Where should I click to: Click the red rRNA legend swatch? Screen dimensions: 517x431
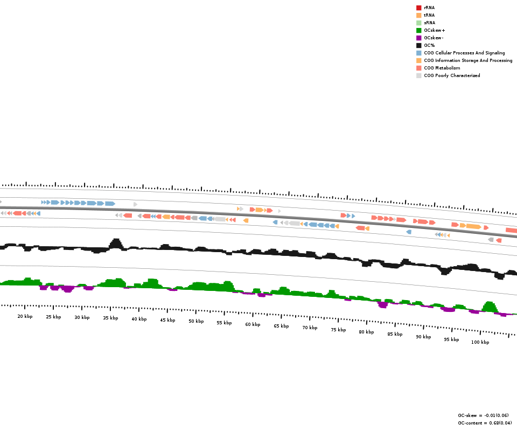(x=418, y=8)
